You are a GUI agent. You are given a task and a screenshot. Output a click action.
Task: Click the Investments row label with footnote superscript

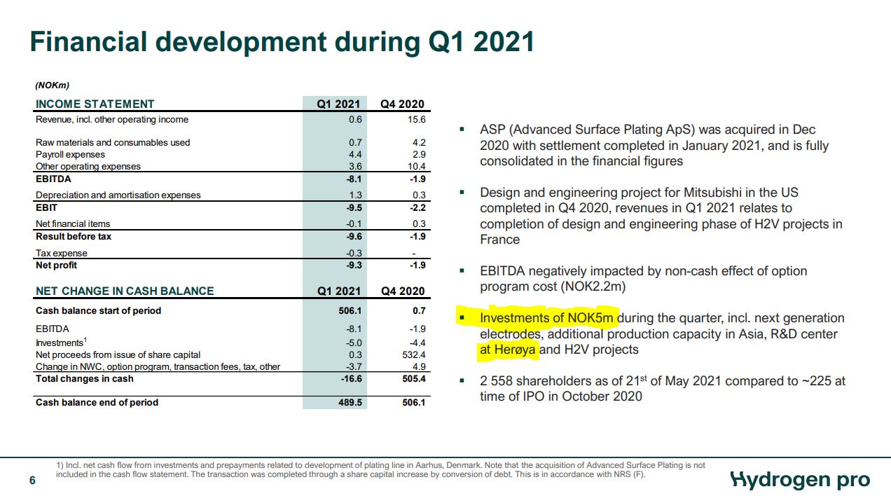pyautogui.click(x=60, y=343)
